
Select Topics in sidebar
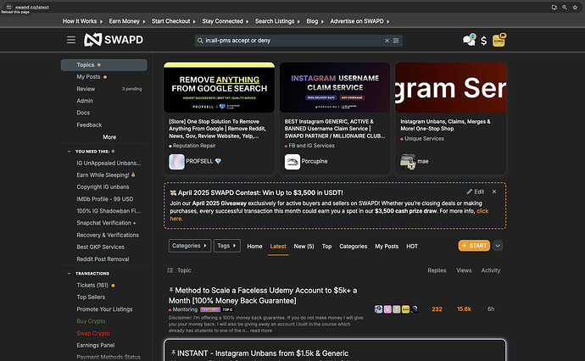point(103,65)
